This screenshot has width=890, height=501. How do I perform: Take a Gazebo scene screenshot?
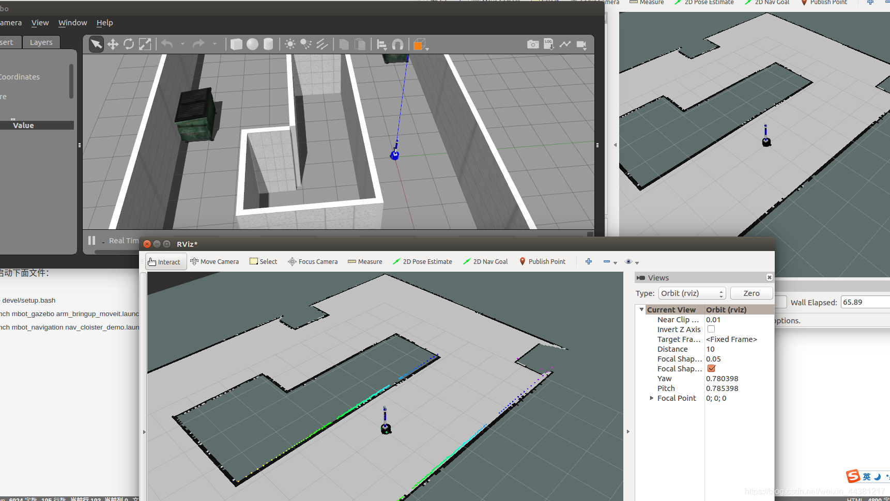[533, 44]
